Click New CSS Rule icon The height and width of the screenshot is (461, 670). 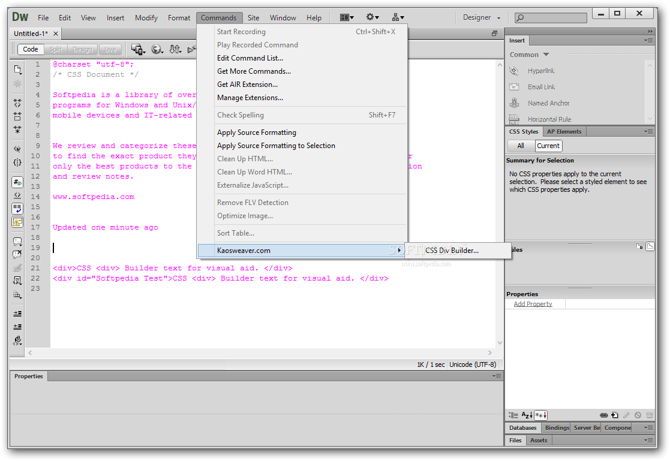pos(615,415)
